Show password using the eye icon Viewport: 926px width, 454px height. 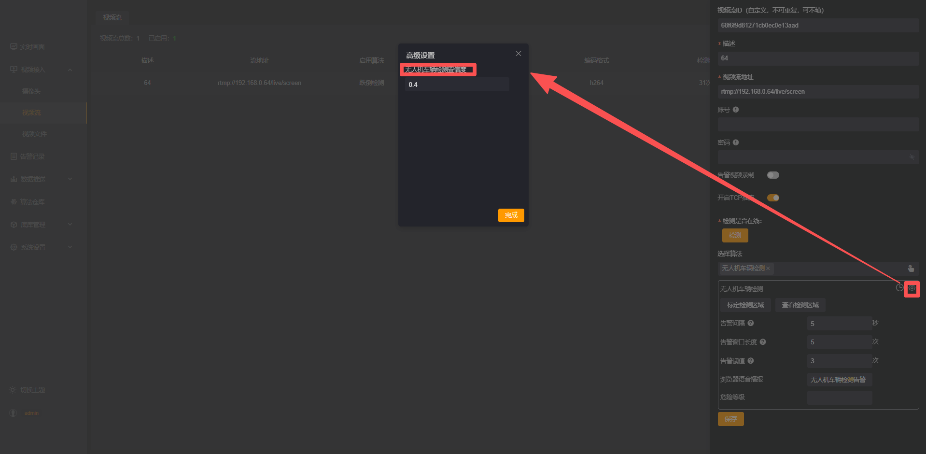(x=912, y=157)
